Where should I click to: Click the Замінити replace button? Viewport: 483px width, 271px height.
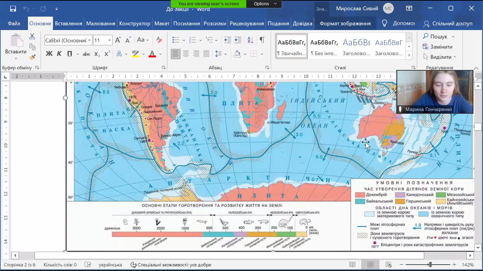coord(437,47)
